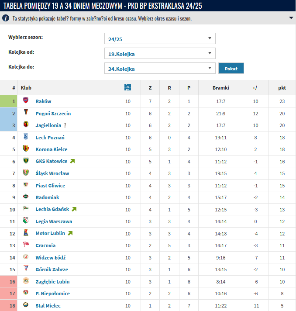Click the Raków club crest icon

(x=26, y=101)
